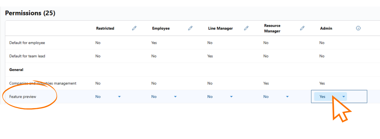Open Feature preview dropdown for Line Manager
Screen dimensions: 380x139
220,97
